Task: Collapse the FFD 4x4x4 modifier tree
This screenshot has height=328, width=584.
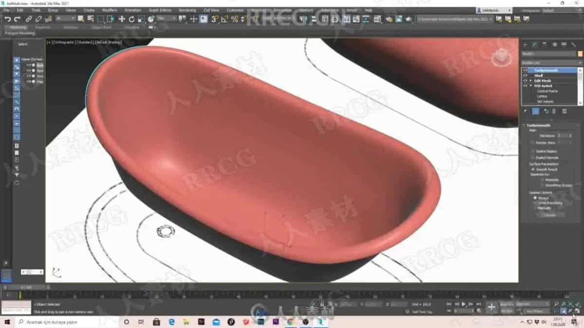Action: 531,86
